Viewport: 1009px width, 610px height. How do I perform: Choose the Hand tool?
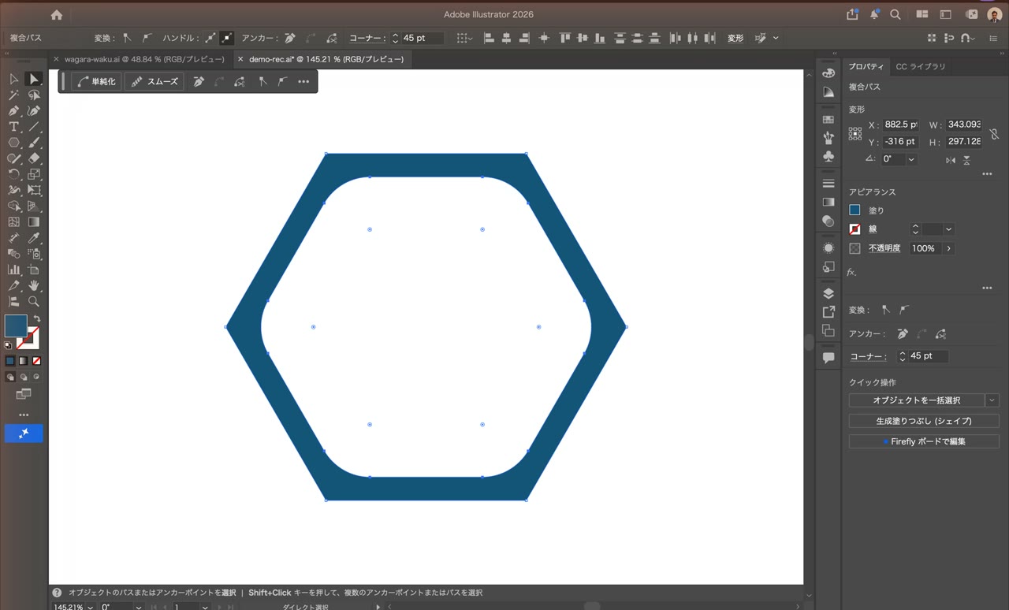click(x=34, y=285)
